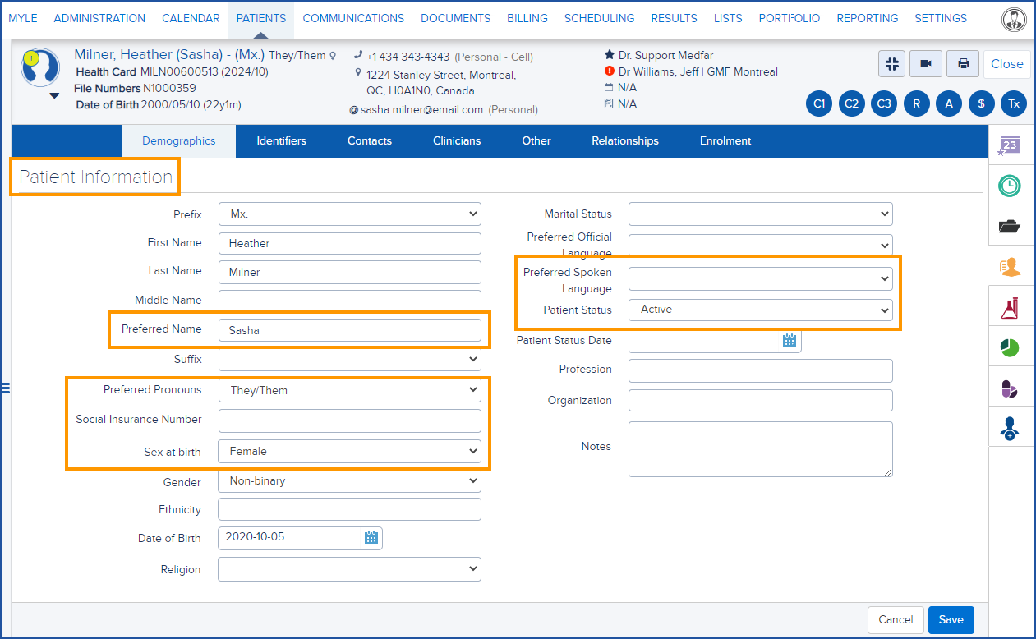
Task: Open the Gender selection dropdown
Action: (349, 480)
